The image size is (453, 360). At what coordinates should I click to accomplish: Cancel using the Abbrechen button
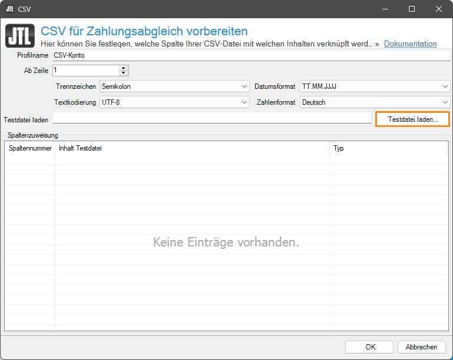(421, 347)
